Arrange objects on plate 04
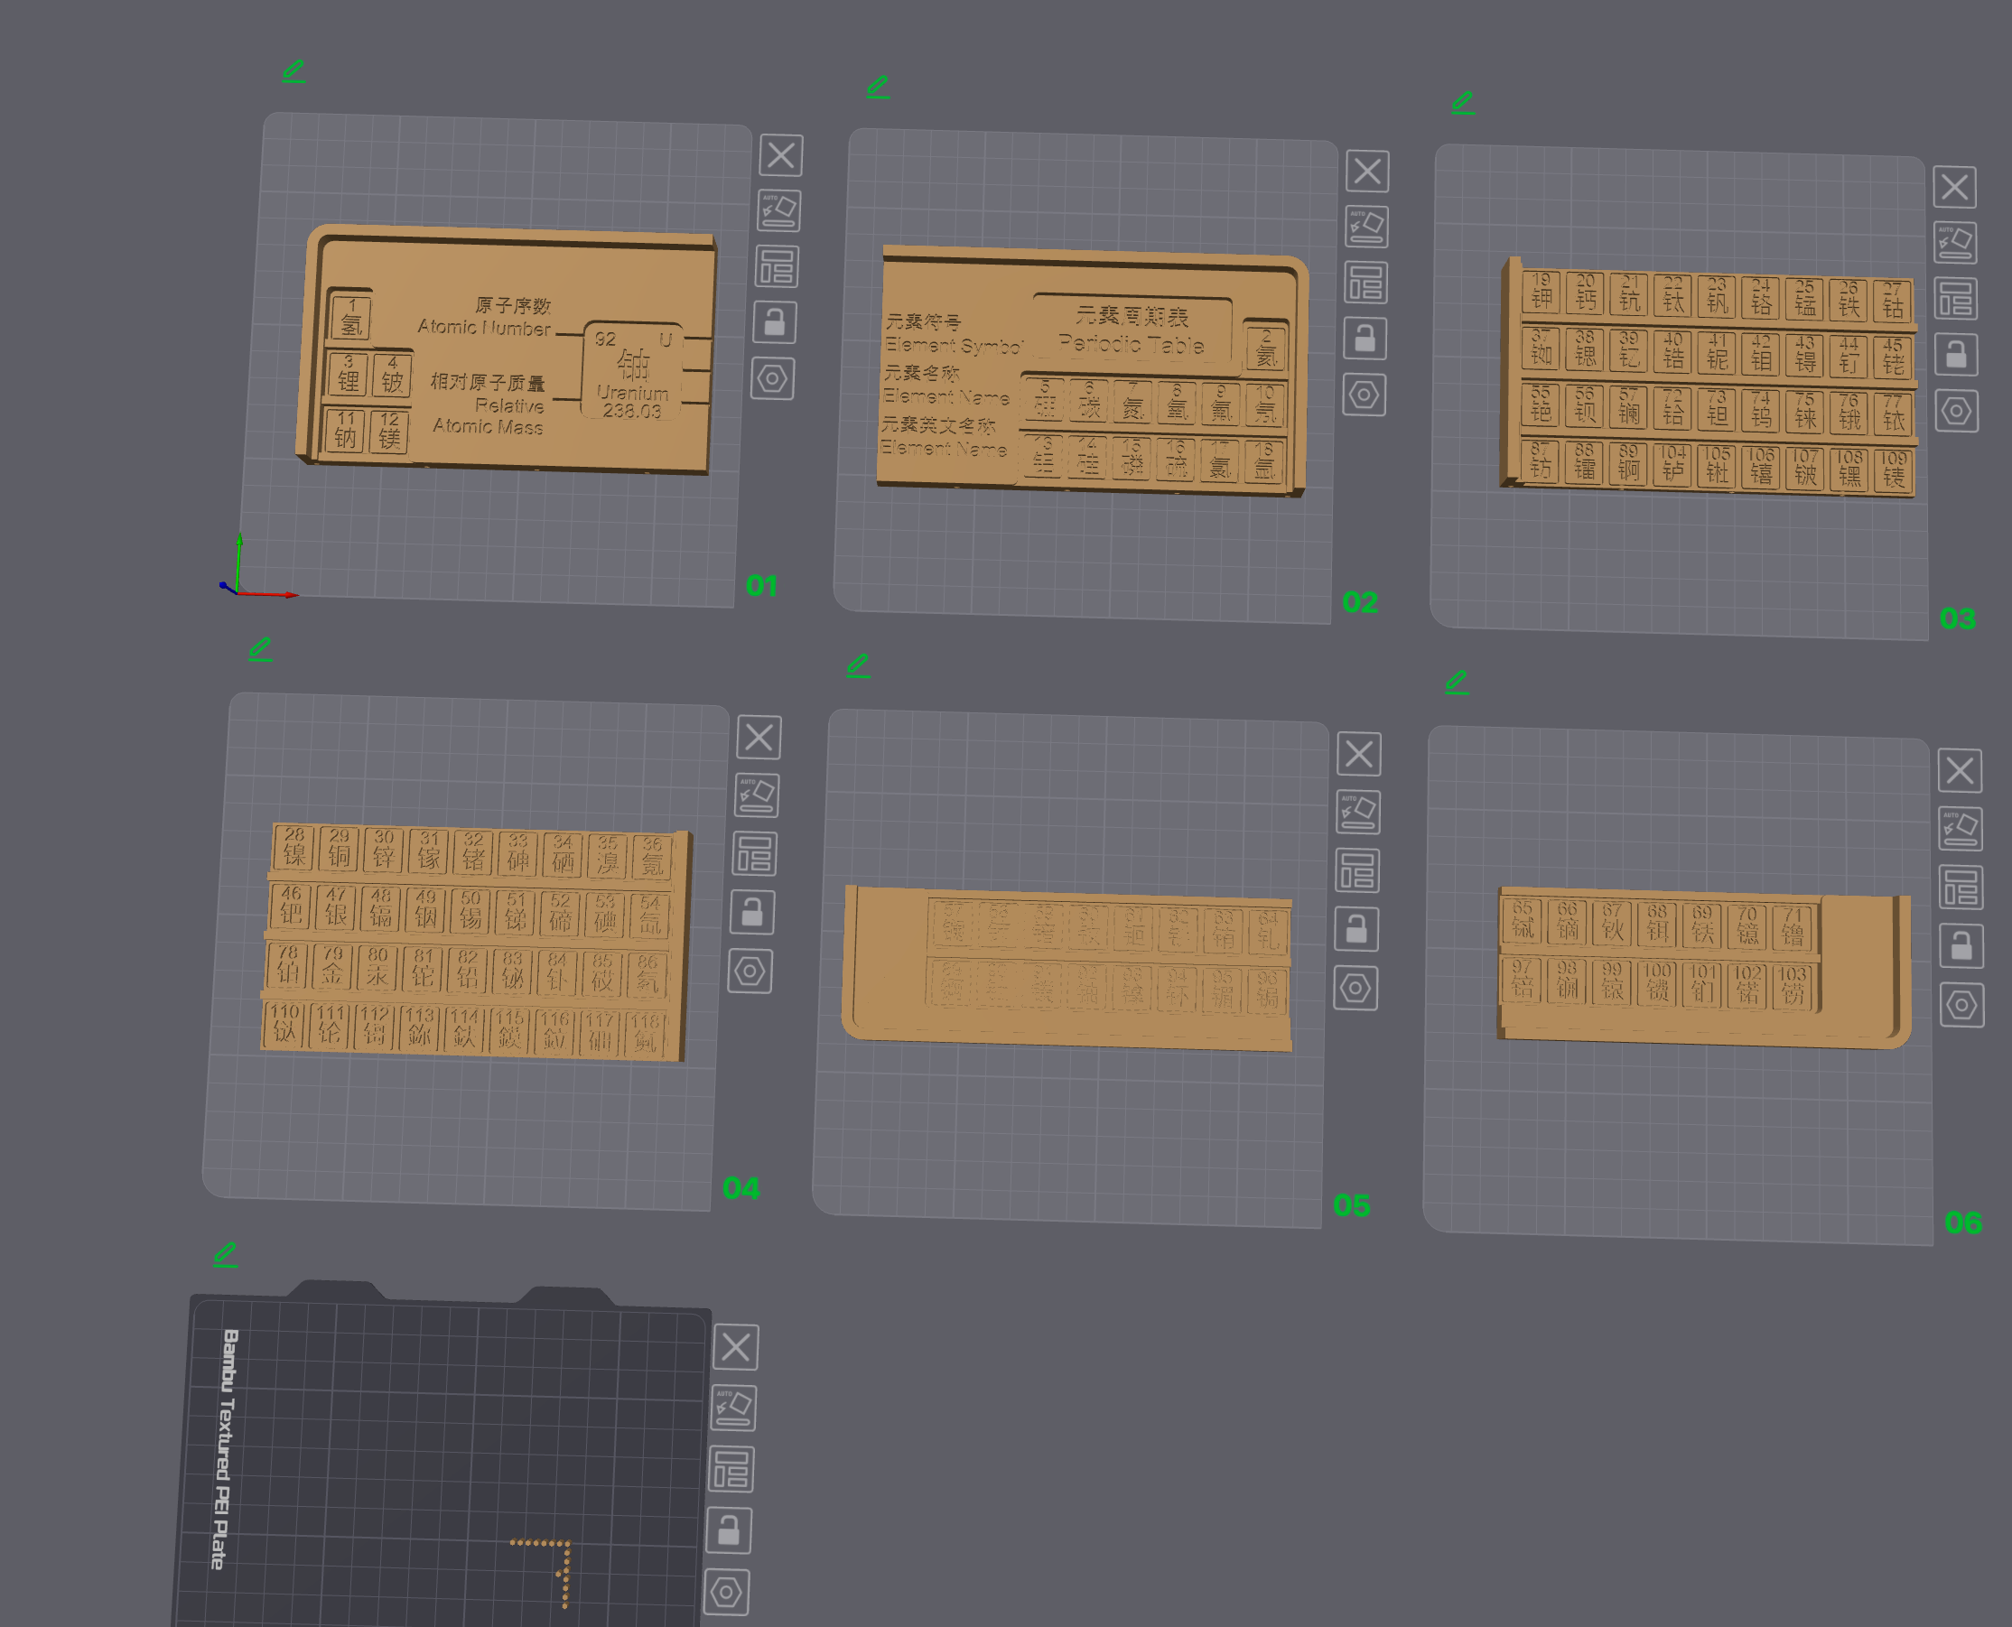This screenshot has height=1627, width=2012. tap(754, 854)
